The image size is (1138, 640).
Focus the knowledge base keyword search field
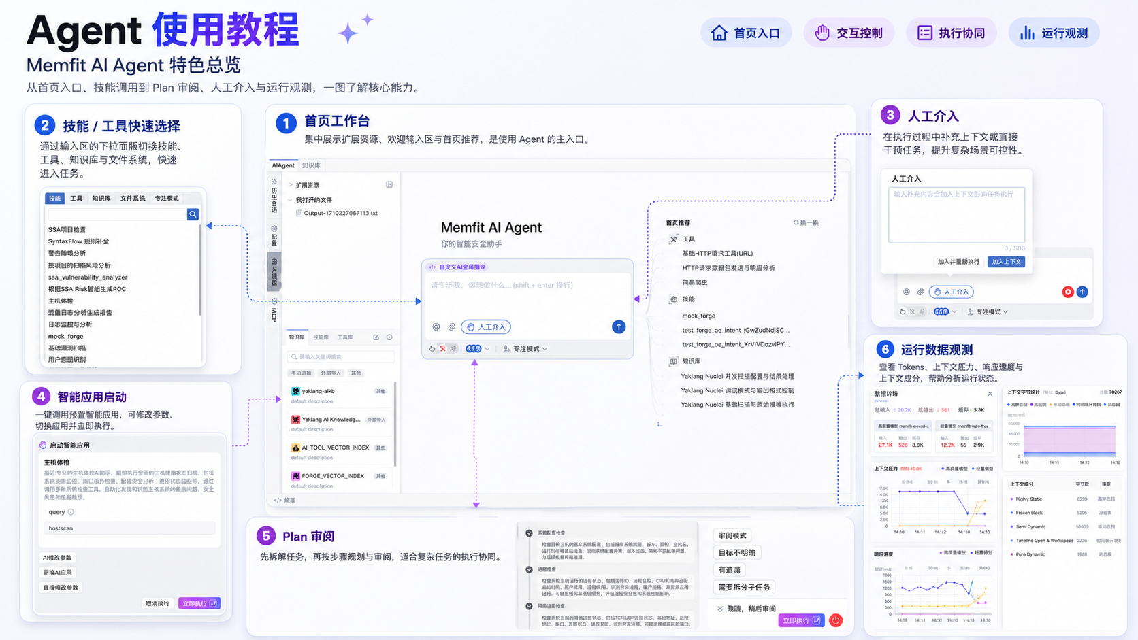[341, 356]
